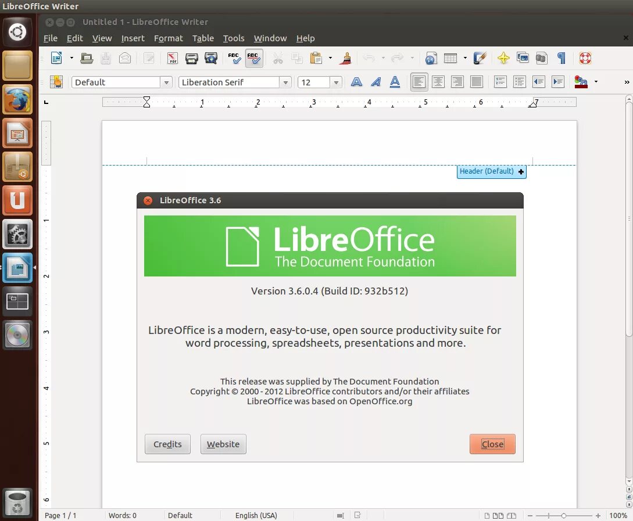The image size is (633, 521).
Task: Decrease paragraph indent
Action: (x=538, y=82)
